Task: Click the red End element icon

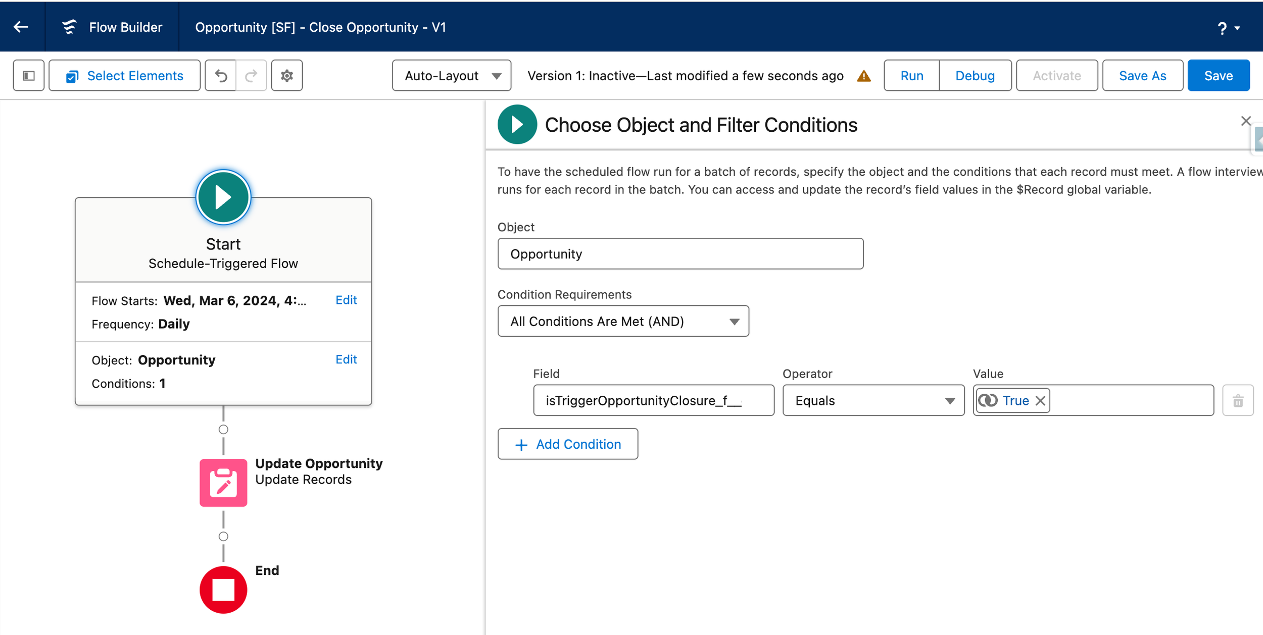Action: [x=223, y=589]
